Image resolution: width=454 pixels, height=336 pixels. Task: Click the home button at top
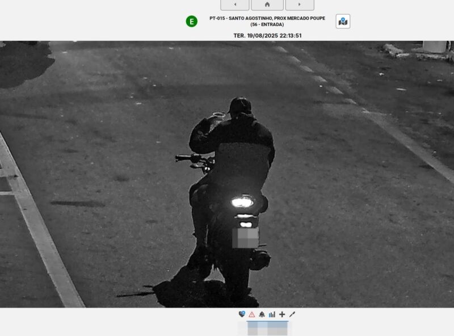pos(267,5)
